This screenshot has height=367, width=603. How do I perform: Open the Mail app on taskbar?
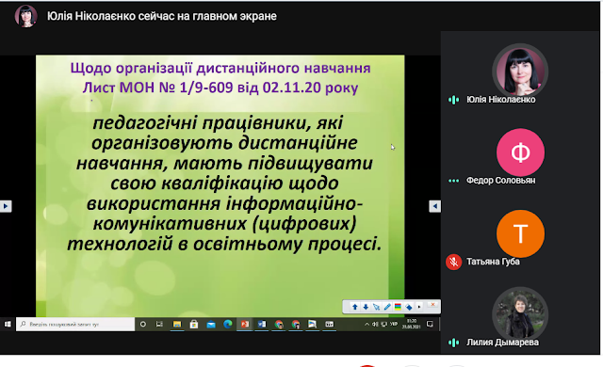pyautogui.click(x=211, y=325)
